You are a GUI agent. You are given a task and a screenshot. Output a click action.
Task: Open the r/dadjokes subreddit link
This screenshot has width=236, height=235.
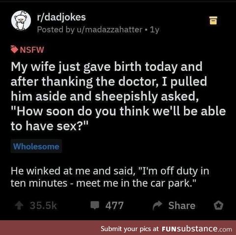tap(61, 17)
